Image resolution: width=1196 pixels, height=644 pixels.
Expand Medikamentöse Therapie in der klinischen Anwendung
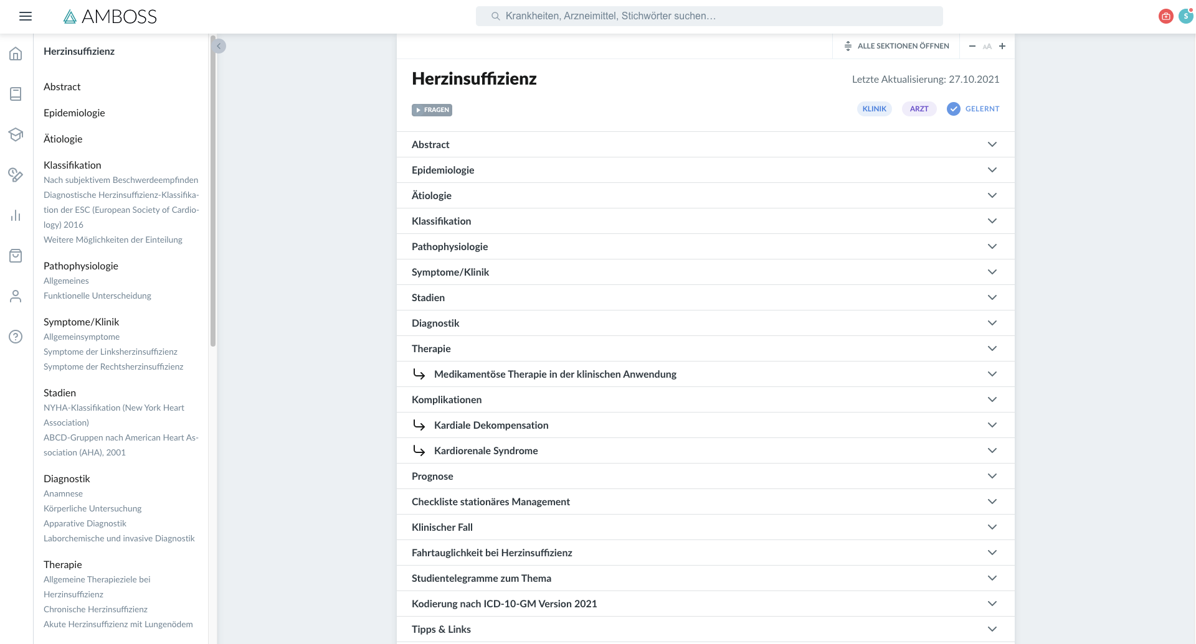(706, 374)
